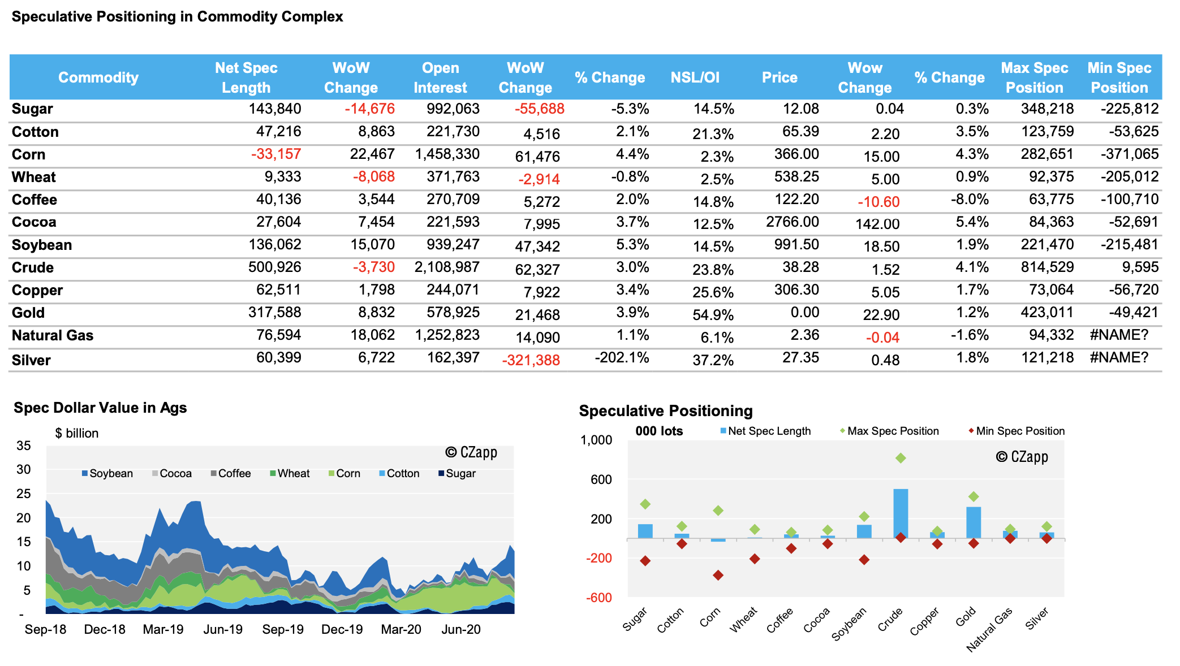
Task: Select the Coffee row label
Action: coord(34,200)
